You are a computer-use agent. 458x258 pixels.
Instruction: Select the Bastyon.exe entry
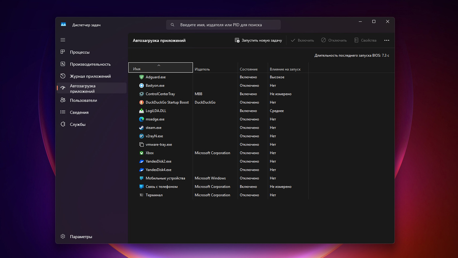(x=155, y=86)
